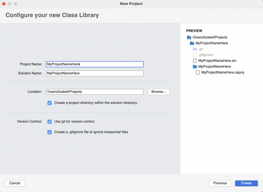
Task: Uncheck 'Use git for version control'
Action: point(50,122)
